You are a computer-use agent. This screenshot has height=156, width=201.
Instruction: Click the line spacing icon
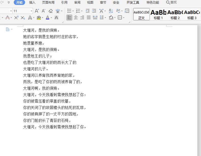pos(102,18)
